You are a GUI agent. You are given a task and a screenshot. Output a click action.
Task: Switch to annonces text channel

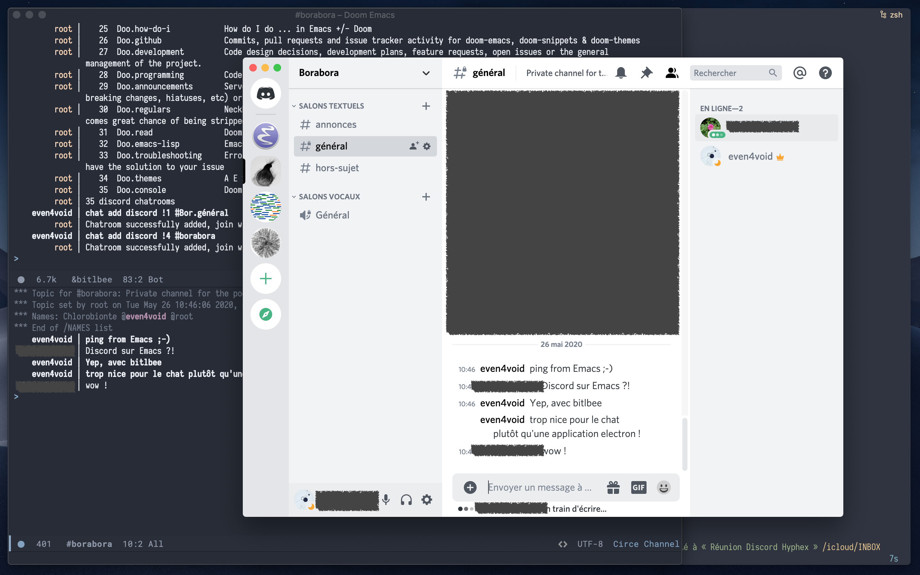pyautogui.click(x=336, y=124)
